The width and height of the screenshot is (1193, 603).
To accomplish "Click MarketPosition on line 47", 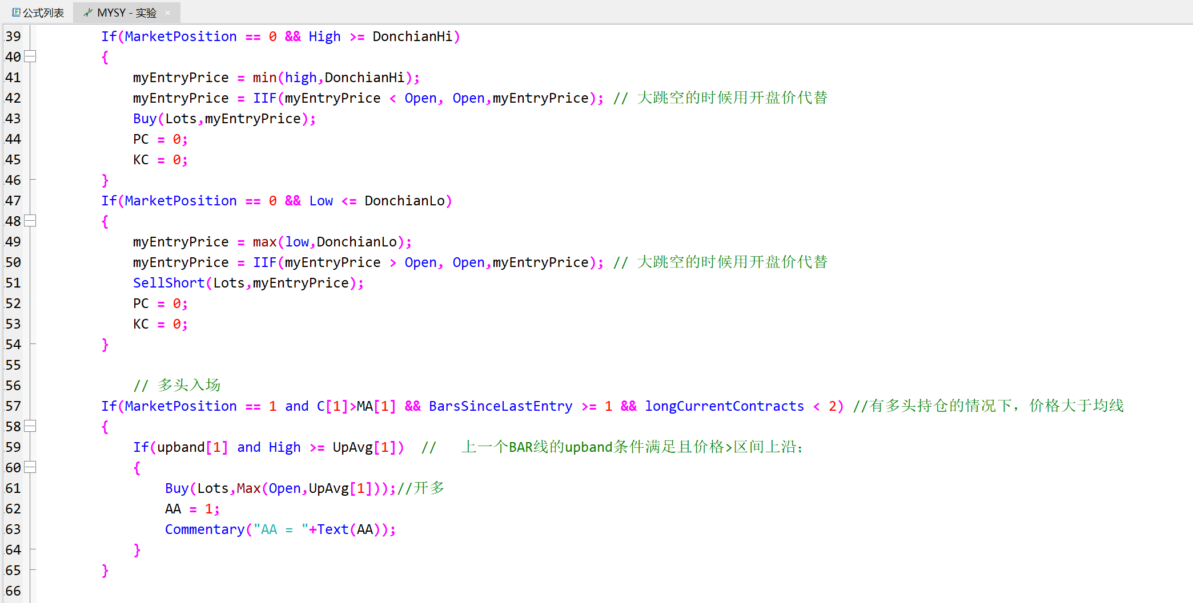I will point(180,201).
